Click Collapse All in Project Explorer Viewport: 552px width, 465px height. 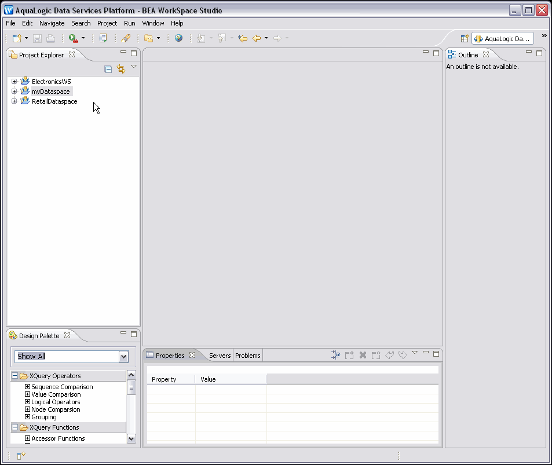pyautogui.click(x=108, y=69)
